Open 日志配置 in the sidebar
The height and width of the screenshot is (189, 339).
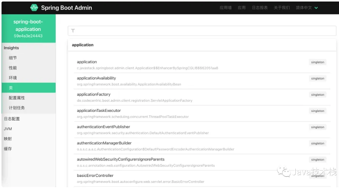pyautogui.click(x=12, y=119)
